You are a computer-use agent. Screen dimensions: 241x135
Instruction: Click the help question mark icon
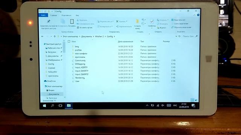tap(198, 15)
